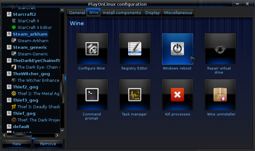Viewport: 255px width, 151px height.
Task: Click Kill processes icon
Action: [177, 95]
